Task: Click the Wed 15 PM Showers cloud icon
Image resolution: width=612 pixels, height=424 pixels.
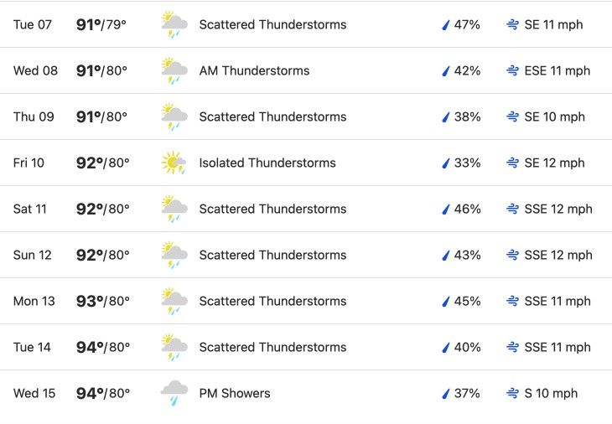Action: point(174,393)
